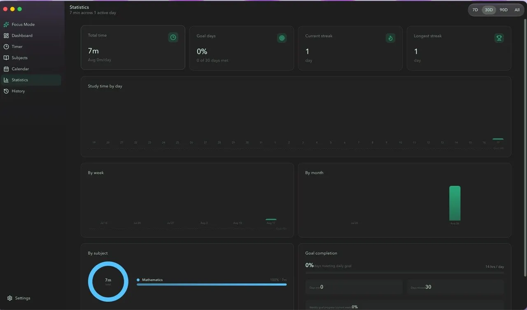Click the 'Study time by day' heading
The height and width of the screenshot is (310, 527).
pyautogui.click(x=105, y=86)
